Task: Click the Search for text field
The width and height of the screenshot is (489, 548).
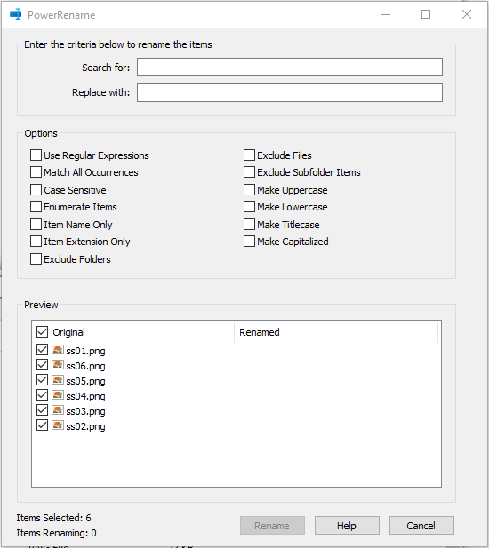Action: tap(290, 68)
